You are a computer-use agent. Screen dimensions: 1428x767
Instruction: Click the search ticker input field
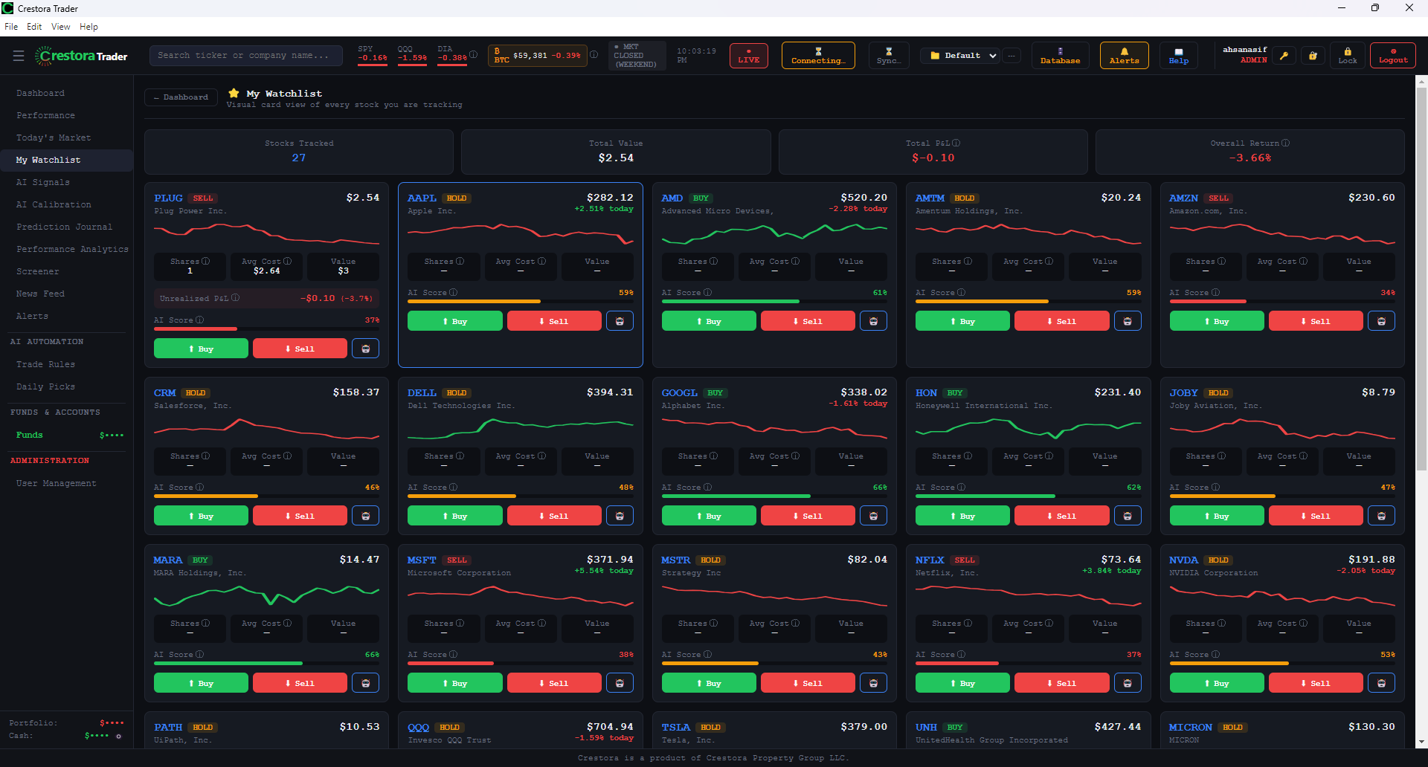click(246, 56)
